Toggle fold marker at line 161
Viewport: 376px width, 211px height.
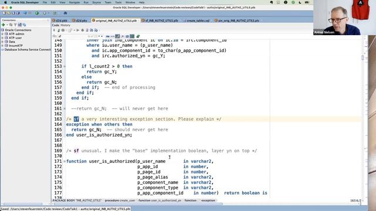tap(65, 108)
